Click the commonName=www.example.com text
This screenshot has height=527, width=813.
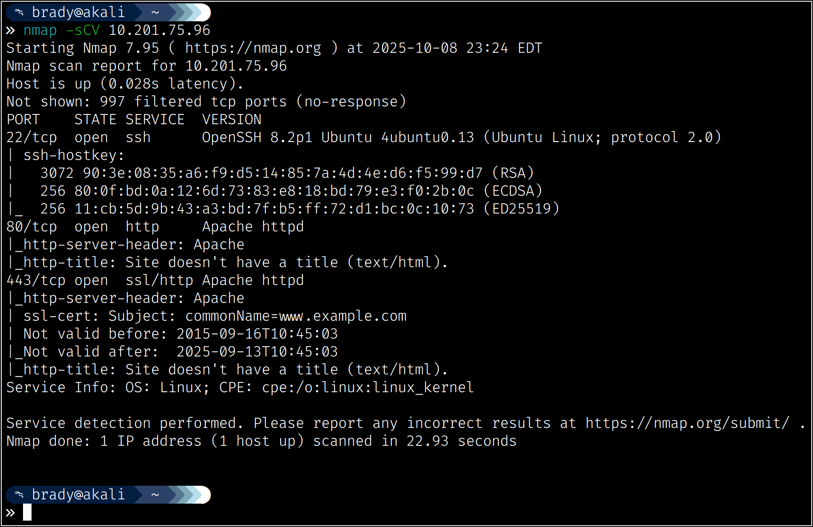[x=296, y=316]
